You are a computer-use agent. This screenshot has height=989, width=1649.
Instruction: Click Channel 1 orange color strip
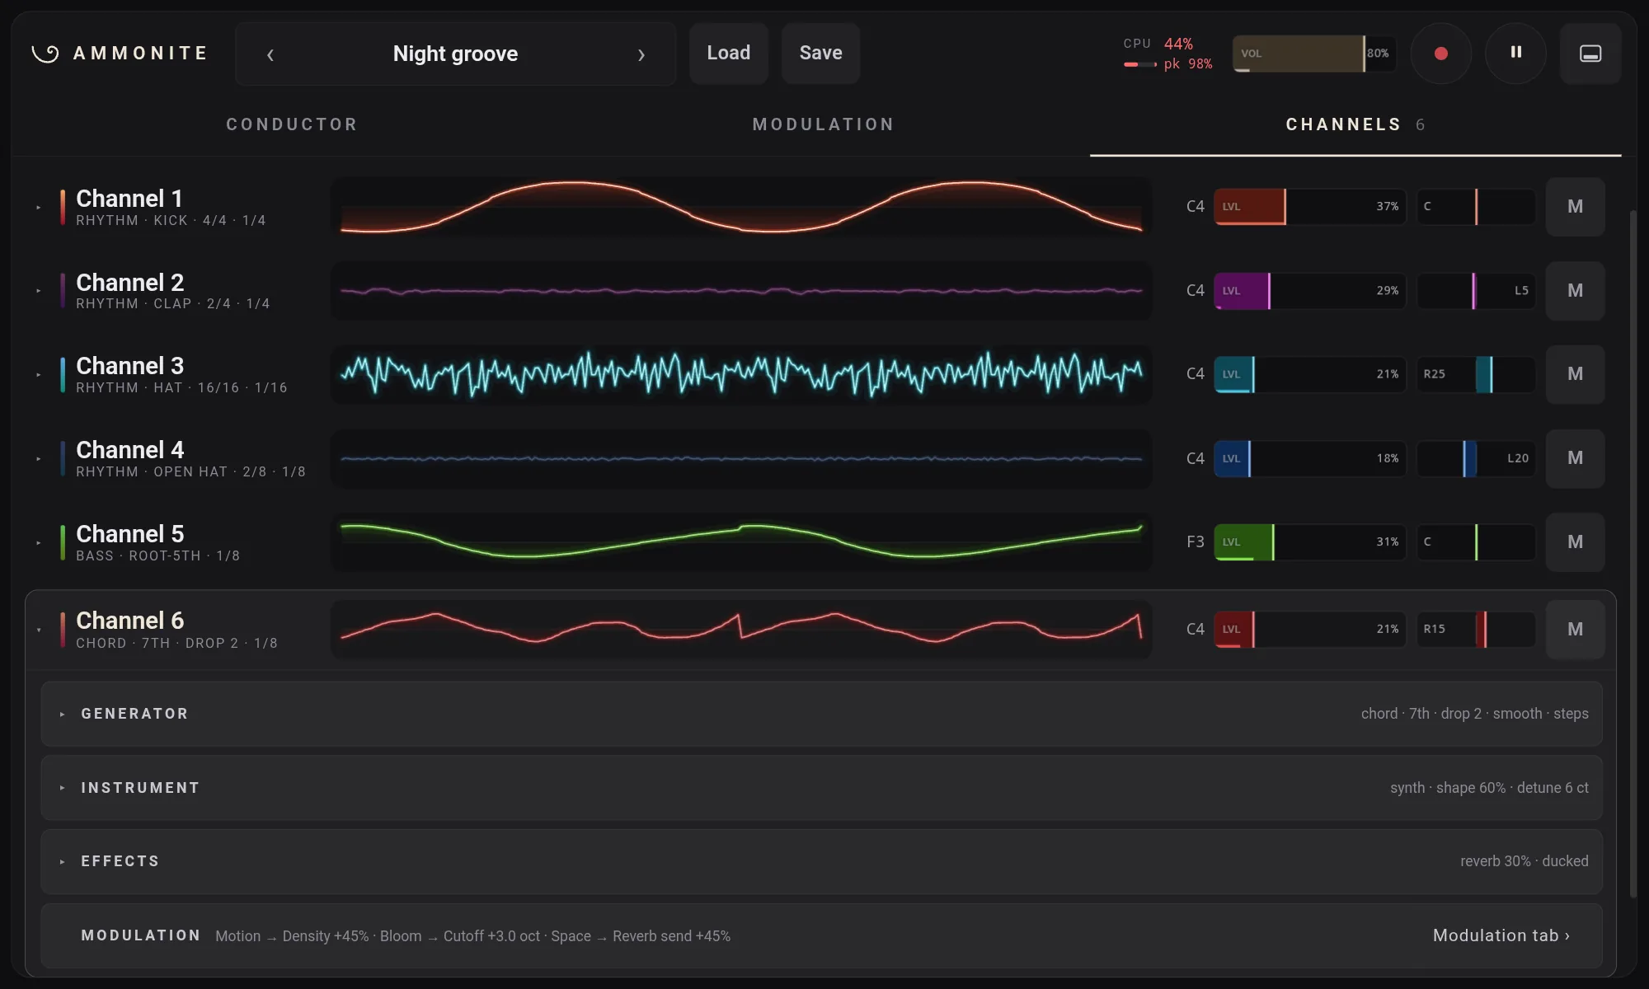click(x=63, y=207)
